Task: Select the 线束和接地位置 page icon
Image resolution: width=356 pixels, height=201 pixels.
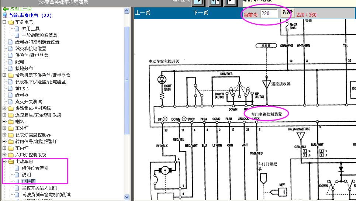Action: [10, 49]
